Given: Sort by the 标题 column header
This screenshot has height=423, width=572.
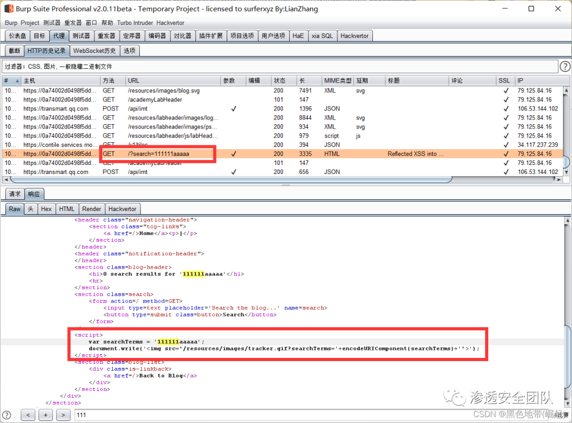Looking at the screenshot, I should [417, 80].
